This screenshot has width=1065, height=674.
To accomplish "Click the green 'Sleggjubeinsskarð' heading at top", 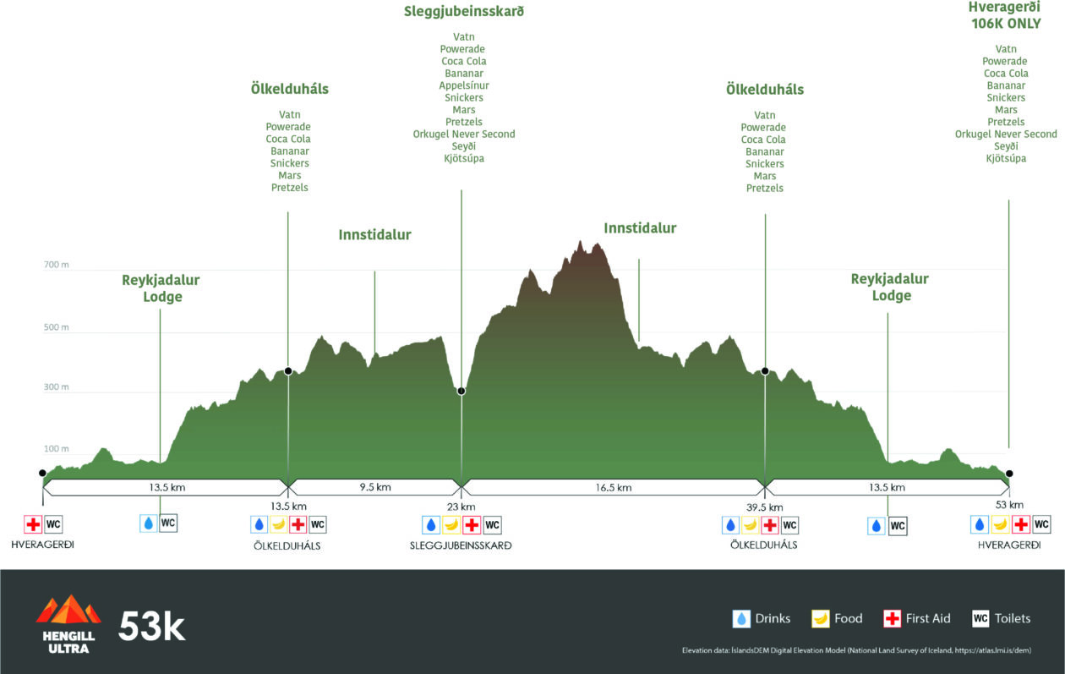I will (464, 13).
